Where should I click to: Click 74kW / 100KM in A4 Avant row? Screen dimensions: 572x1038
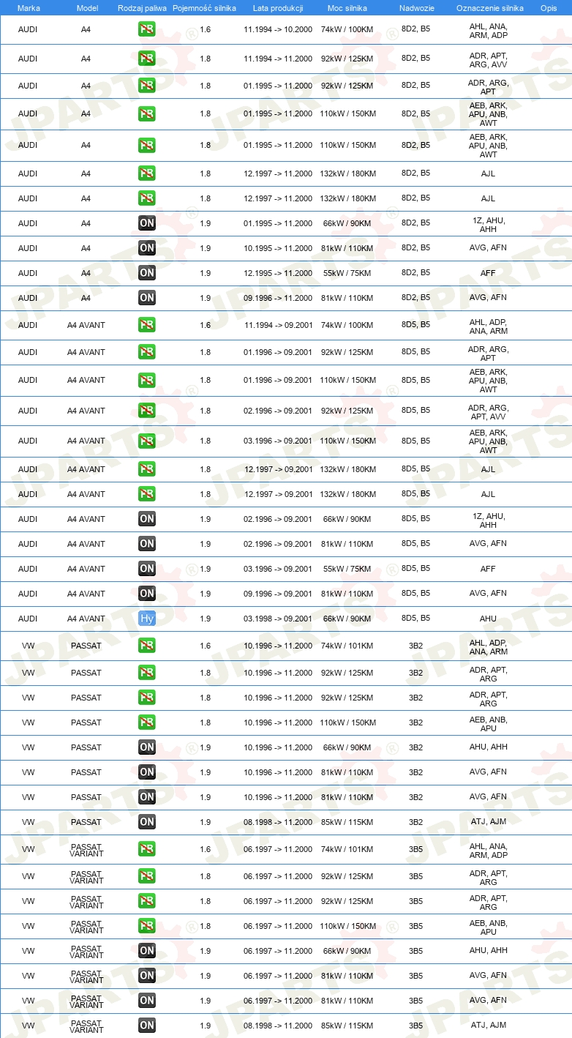pos(347,325)
